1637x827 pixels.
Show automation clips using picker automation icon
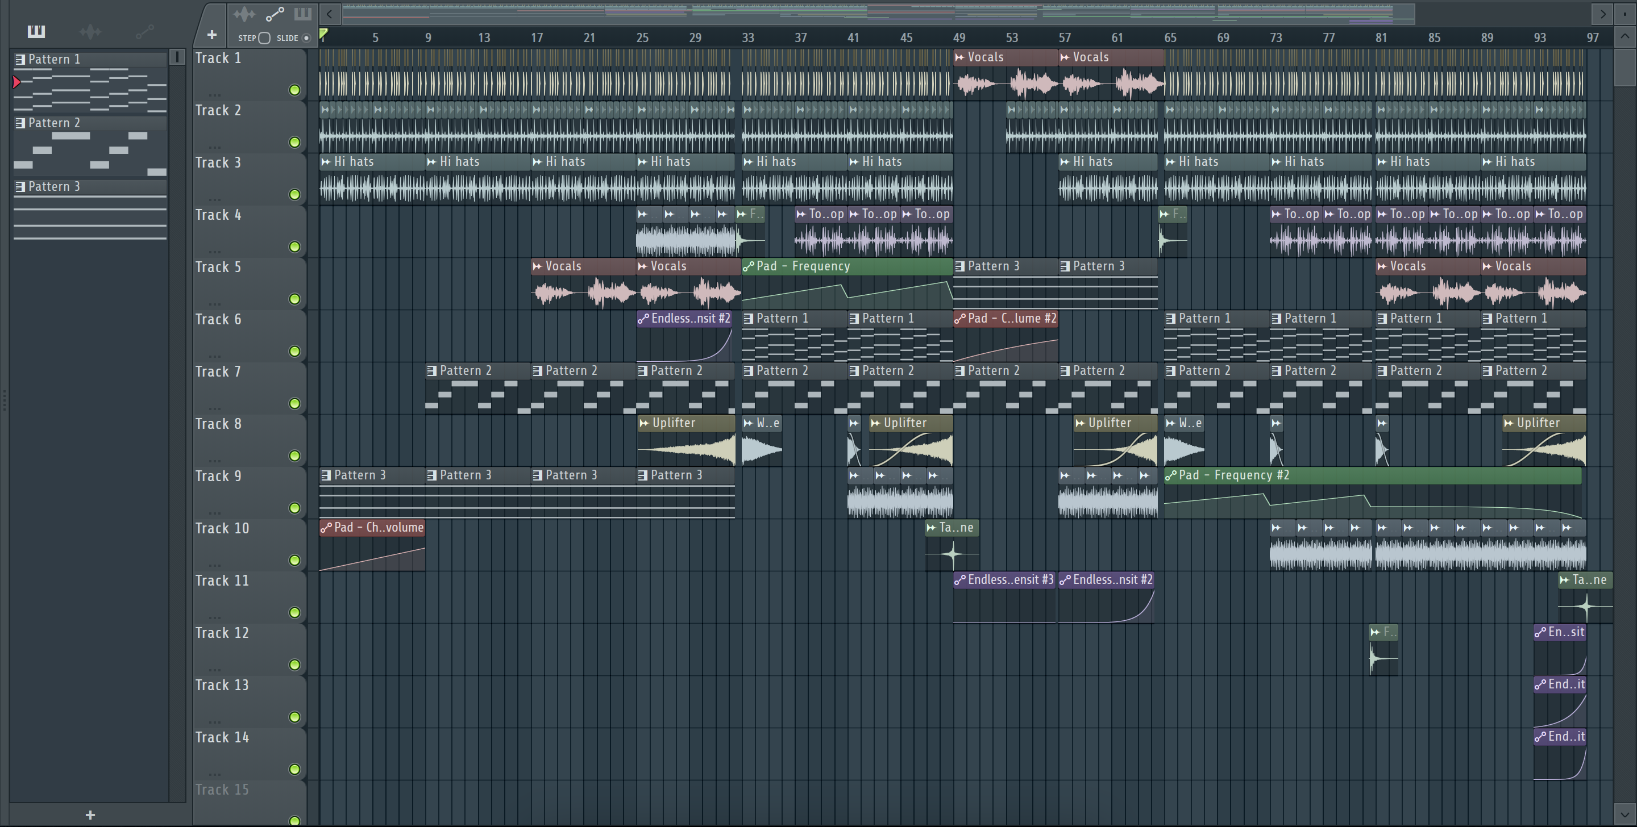click(x=145, y=31)
